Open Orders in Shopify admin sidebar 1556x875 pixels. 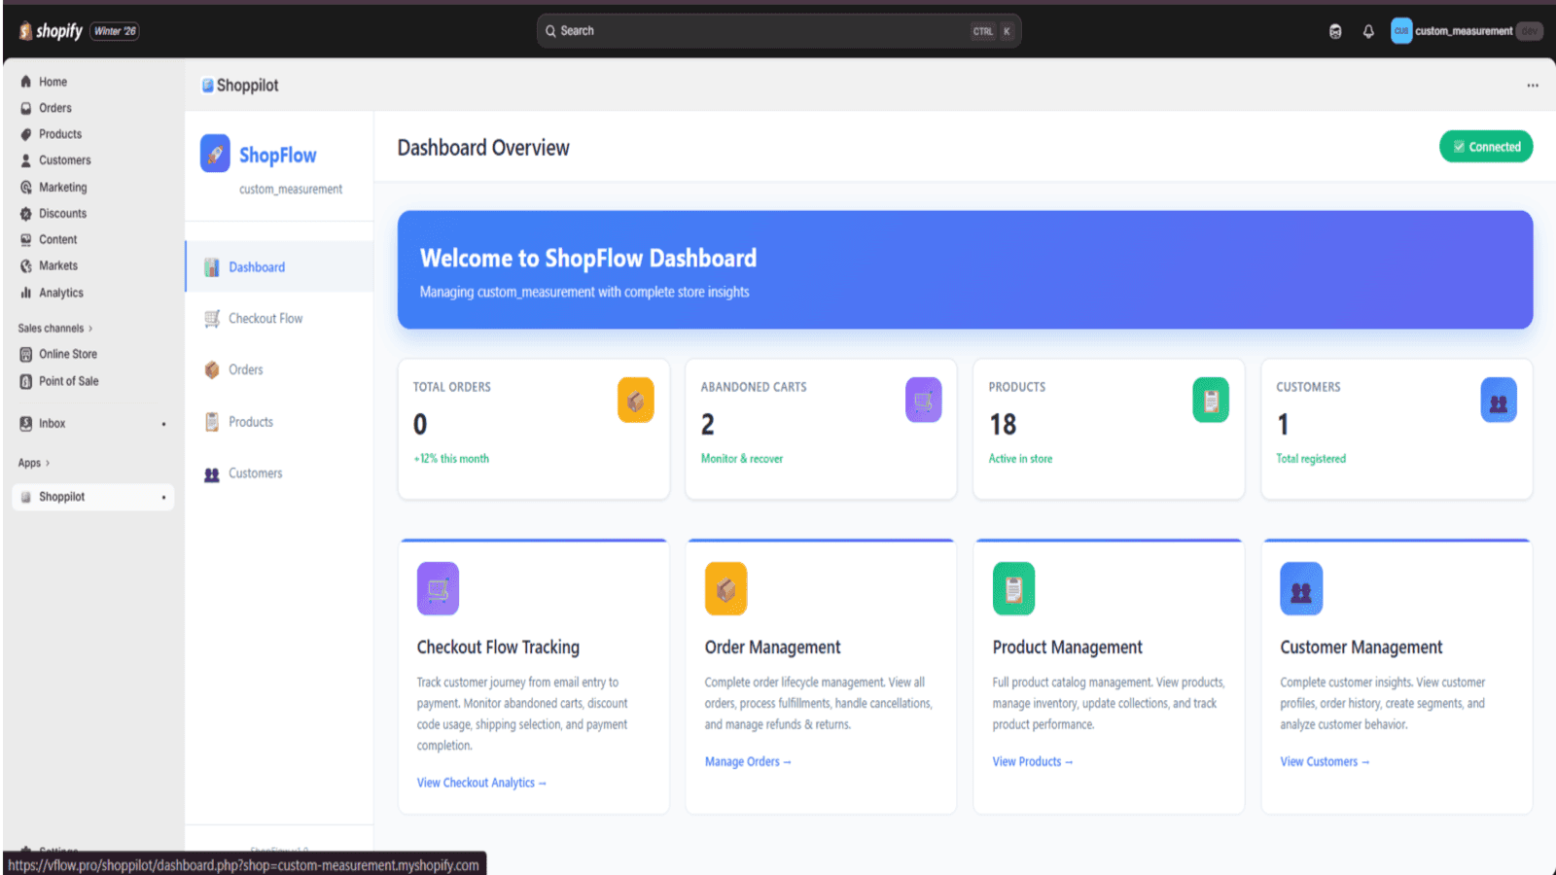(x=54, y=108)
